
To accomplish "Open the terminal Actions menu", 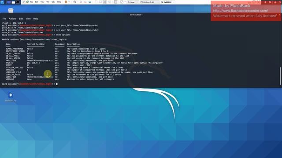I will pos(12,18).
